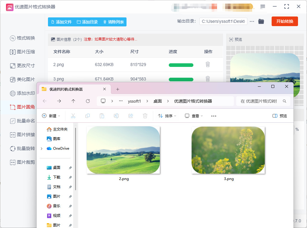This screenshot has height=228, width=307.
Task: Select 批量旋转 in the converter sidebar
Action: pyautogui.click(x=22, y=148)
